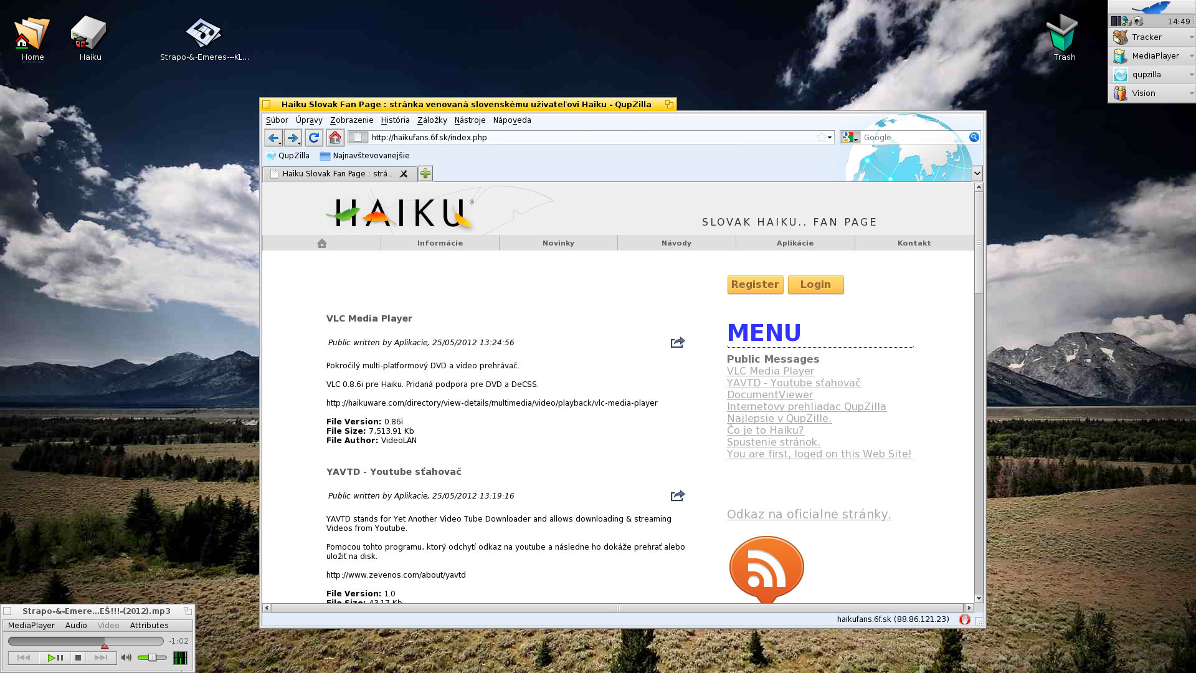
Task: Click the home icon in website navigation
Action: tap(321, 243)
